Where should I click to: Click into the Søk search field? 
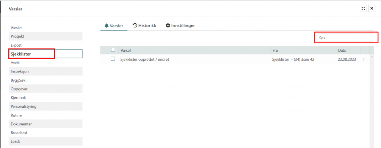[345, 38]
